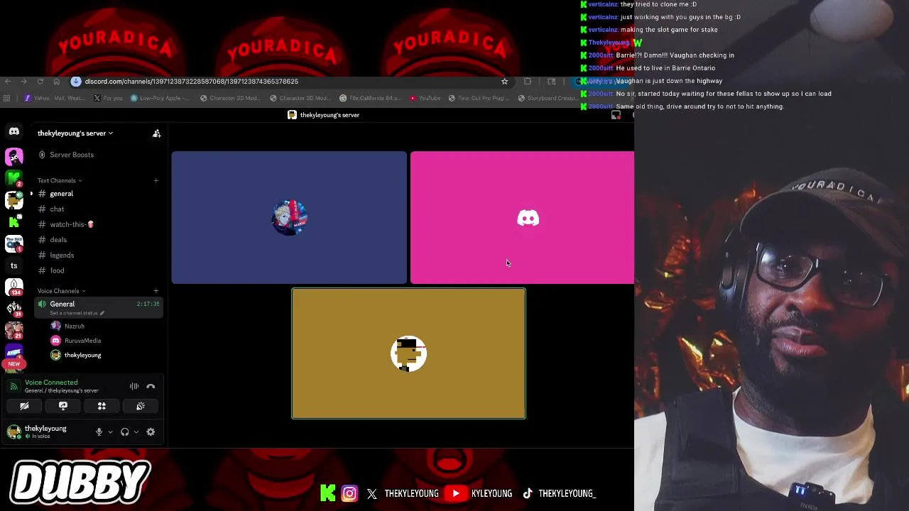The height and width of the screenshot is (511, 909).
Task: Open headphone output options arrow
Action: pos(136,432)
